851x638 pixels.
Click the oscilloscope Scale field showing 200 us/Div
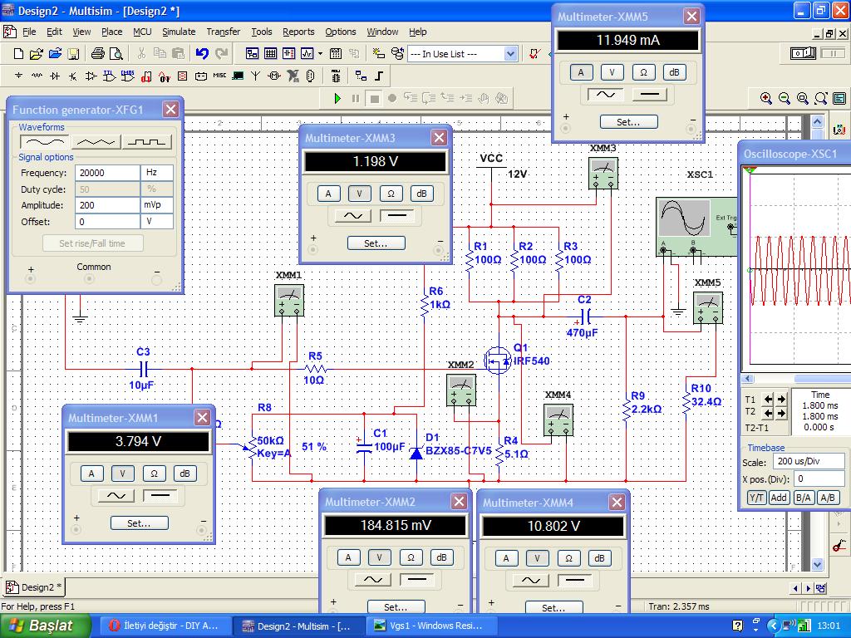click(807, 463)
